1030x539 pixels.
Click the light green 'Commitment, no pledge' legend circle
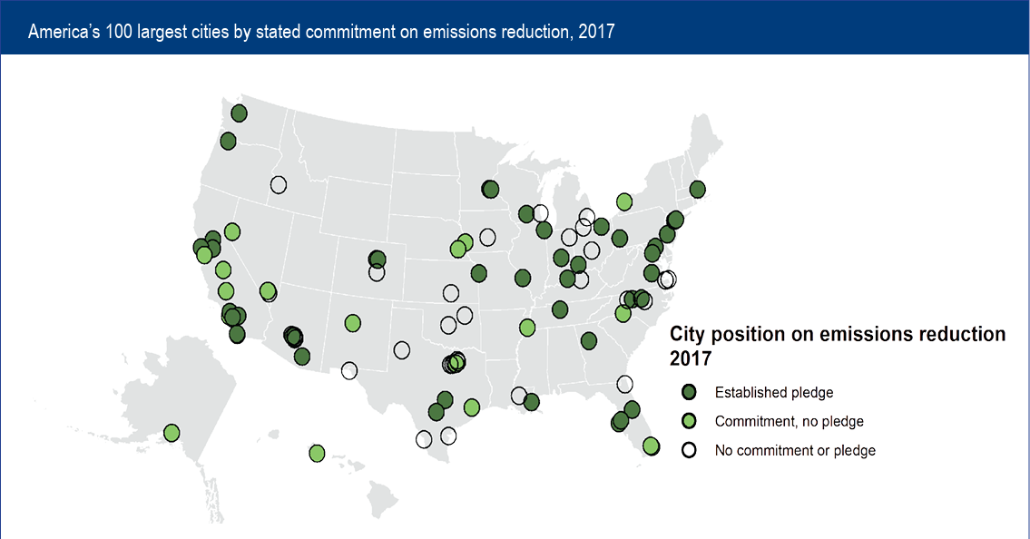[x=689, y=421]
